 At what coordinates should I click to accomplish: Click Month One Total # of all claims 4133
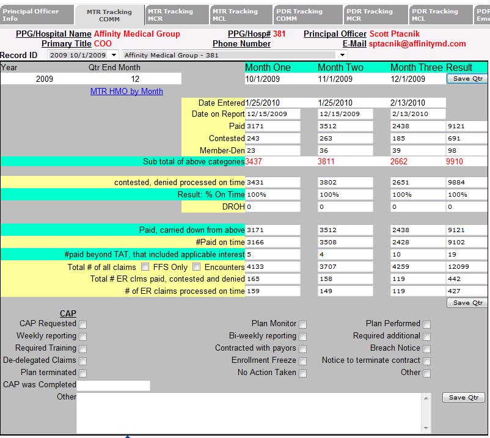click(273, 267)
